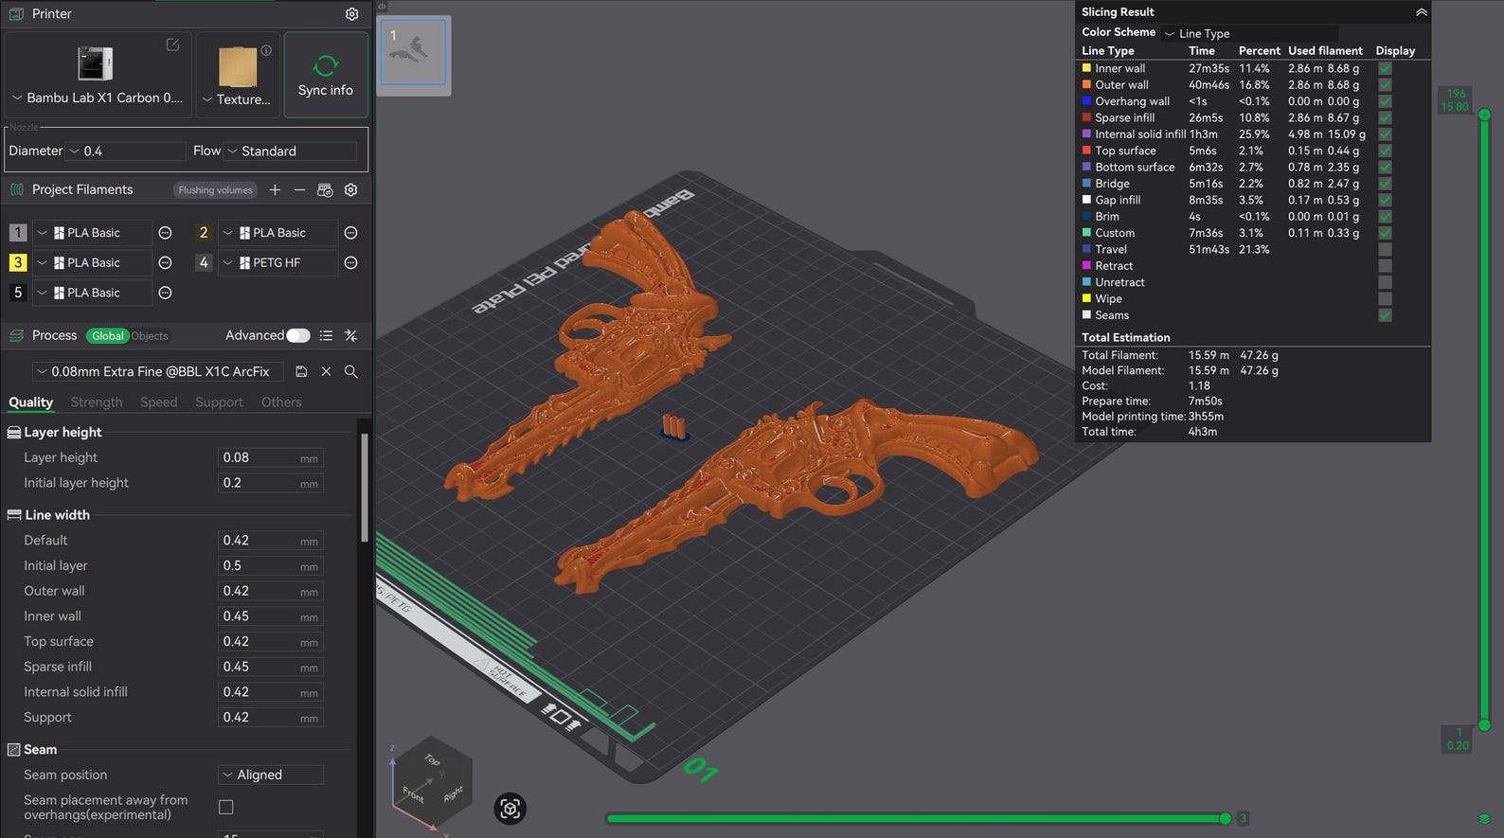Screen dimensions: 1504x838
Task: Switch to the Support tab
Action: pos(219,402)
